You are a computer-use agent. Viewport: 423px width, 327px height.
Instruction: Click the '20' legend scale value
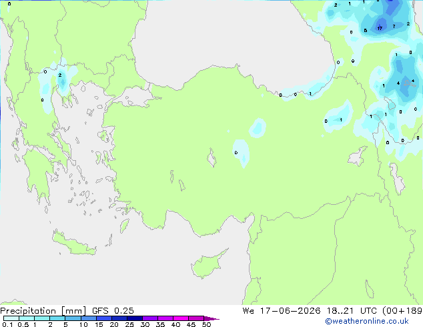pos(114,324)
